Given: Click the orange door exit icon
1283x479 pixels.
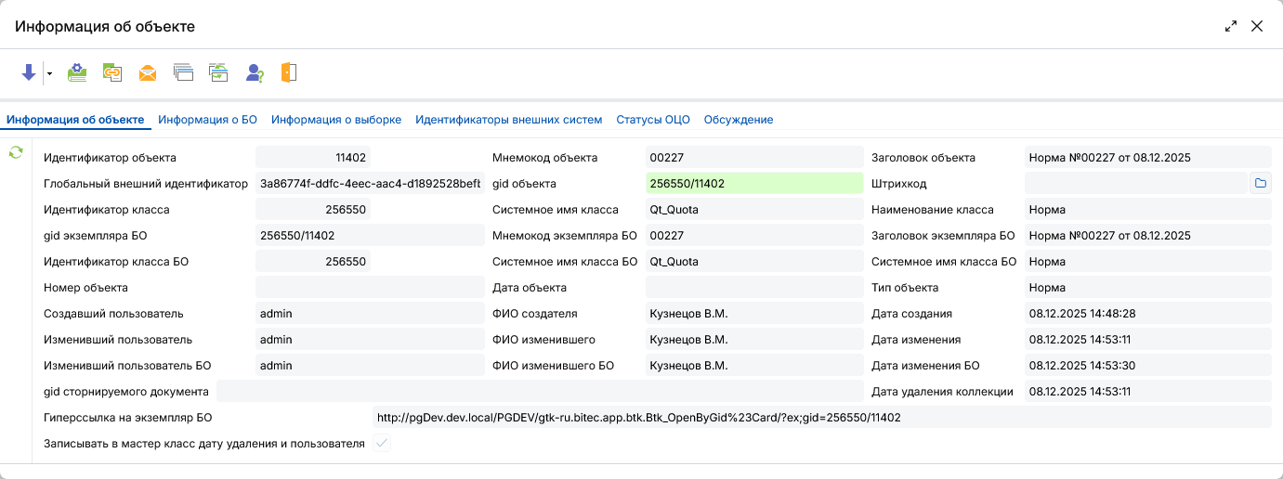Looking at the screenshot, I should click(289, 72).
